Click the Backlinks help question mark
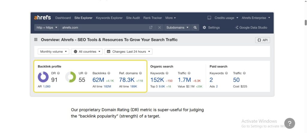This screenshot has height=133, width=307. click(x=109, y=73)
